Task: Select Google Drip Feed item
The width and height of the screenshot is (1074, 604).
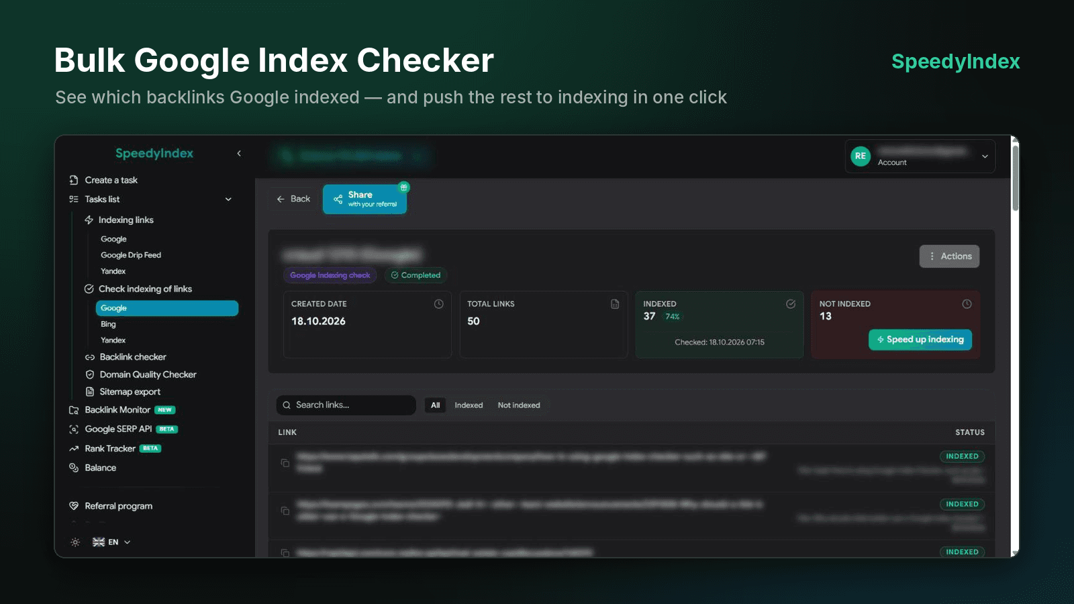Action: [131, 255]
